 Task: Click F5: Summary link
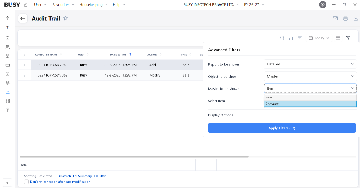point(82,176)
